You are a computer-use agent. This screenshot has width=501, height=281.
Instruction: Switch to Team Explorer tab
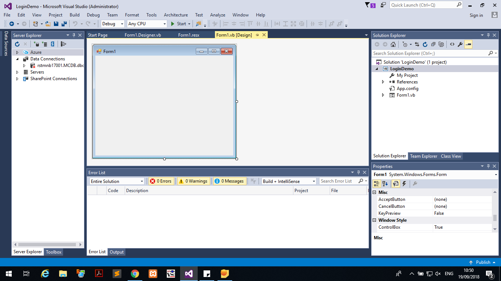pyautogui.click(x=424, y=156)
